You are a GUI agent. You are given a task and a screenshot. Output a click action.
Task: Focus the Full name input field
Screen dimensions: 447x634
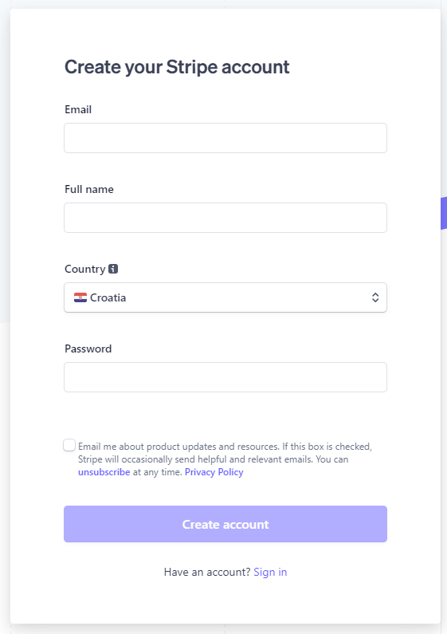click(x=225, y=218)
